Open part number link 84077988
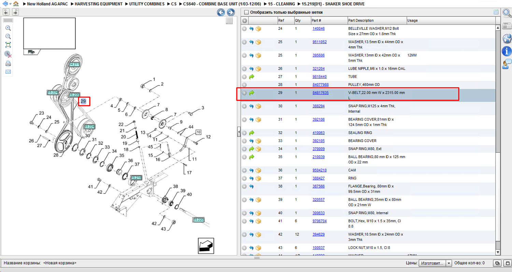 coord(321,85)
